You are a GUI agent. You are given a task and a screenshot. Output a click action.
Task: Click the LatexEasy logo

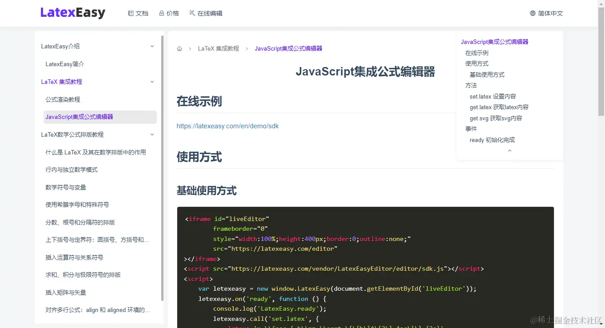click(73, 13)
